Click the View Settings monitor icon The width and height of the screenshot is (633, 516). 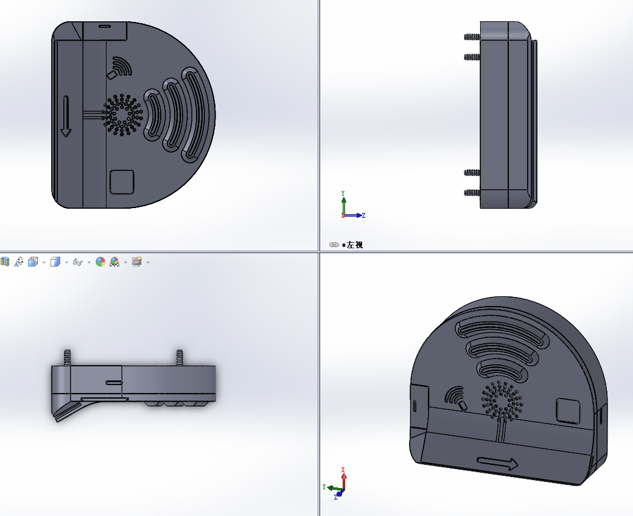pyautogui.click(x=137, y=262)
